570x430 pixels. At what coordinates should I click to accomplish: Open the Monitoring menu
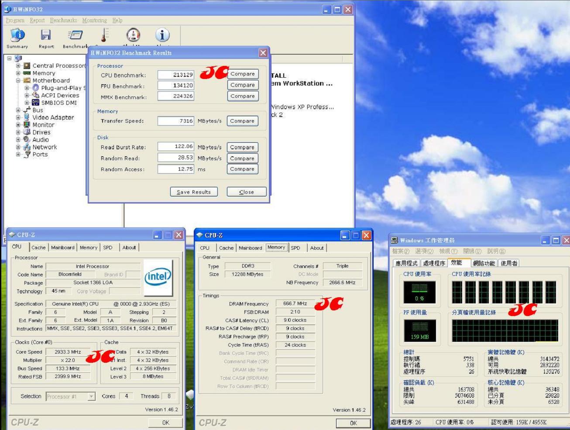click(95, 20)
